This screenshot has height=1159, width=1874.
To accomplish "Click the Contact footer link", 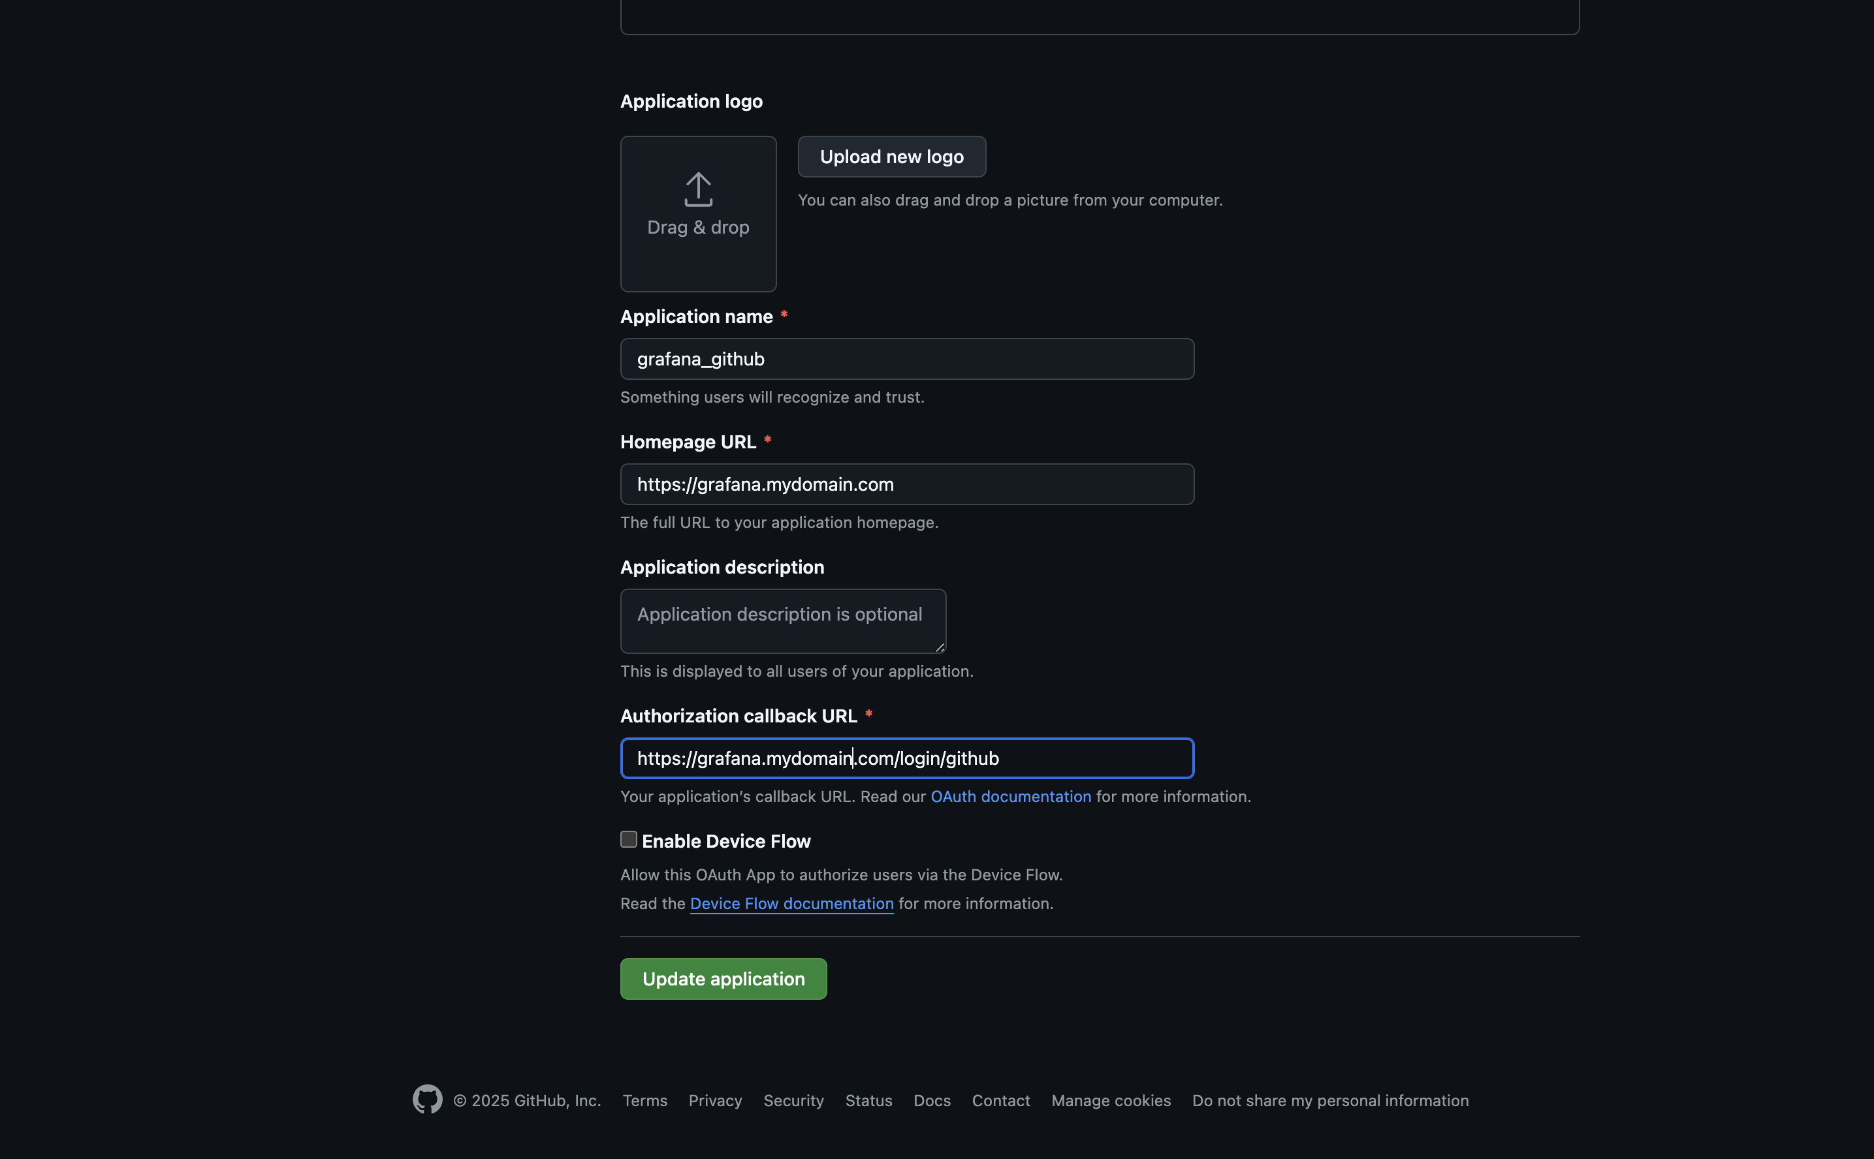I will coord(1000,1101).
